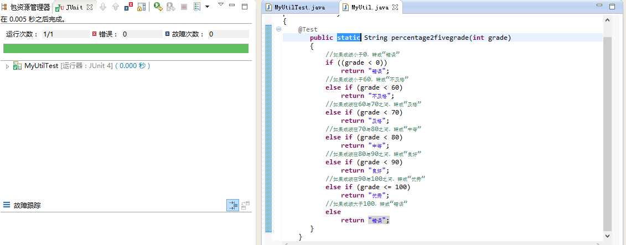The height and width of the screenshot is (245, 626).
Task: Click editor vertical scrollbar down arrow
Action: 607,236
